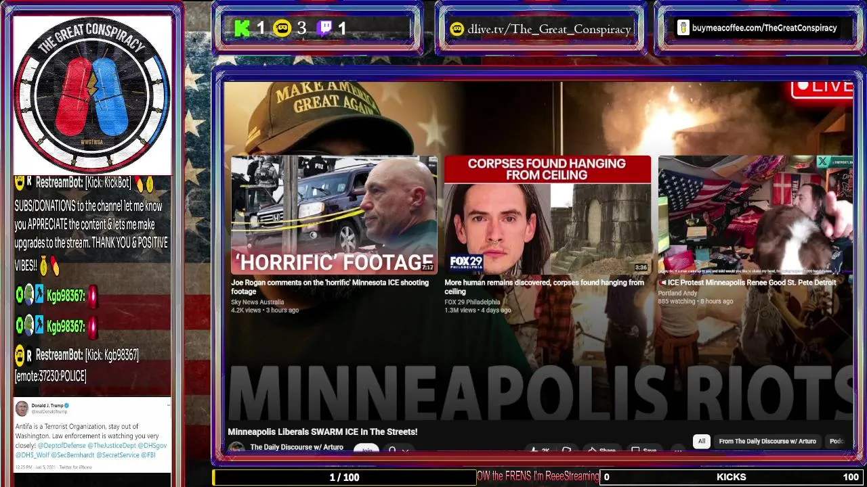
Task: Open dlive.tv/The_Great_Conspiracy link
Action: (549, 29)
